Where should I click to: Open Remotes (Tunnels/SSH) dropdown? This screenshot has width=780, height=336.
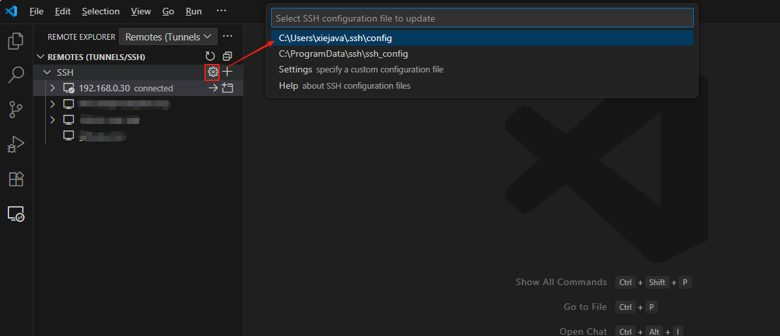[x=169, y=37]
